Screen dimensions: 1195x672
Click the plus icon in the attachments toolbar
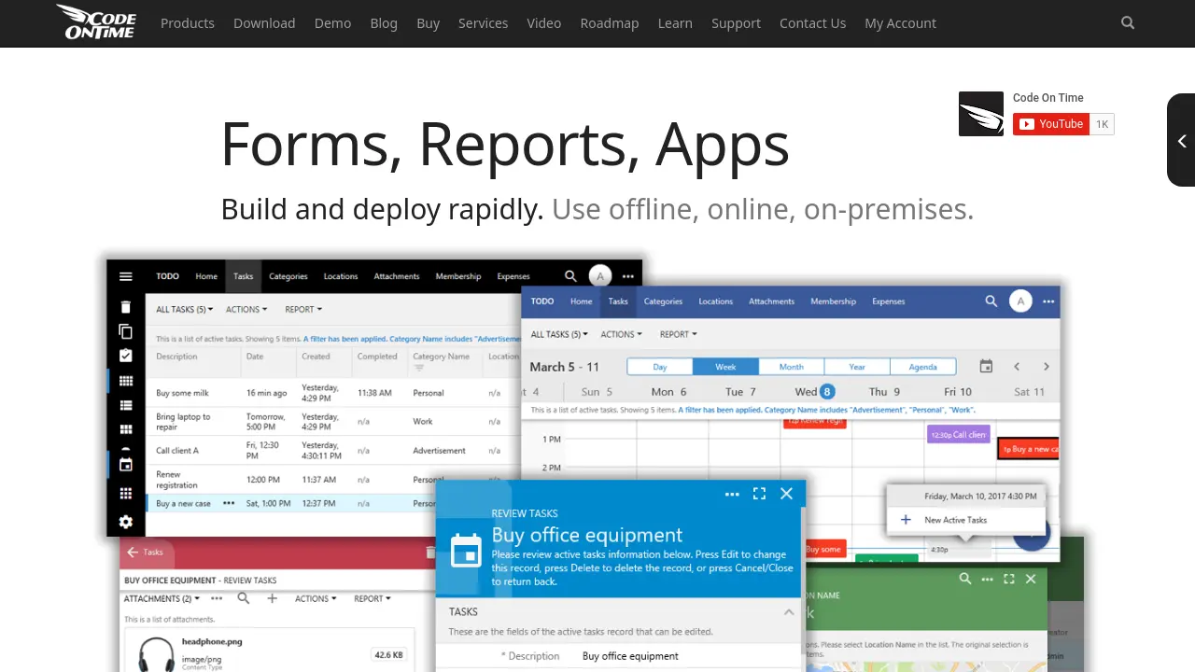tap(272, 598)
